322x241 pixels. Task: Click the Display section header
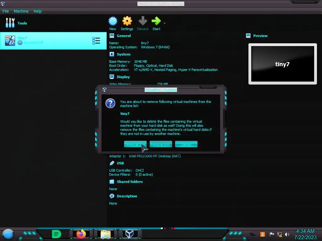tap(123, 77)
